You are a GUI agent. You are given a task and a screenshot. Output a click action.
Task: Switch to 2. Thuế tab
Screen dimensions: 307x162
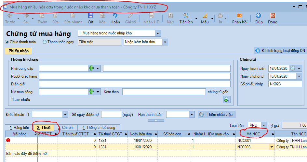tap(44, 128)
